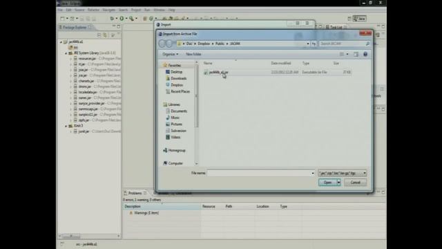Select Duc in the address breadcrumb
The height and width of the screenshot is (249, 442).
[189, 44]
